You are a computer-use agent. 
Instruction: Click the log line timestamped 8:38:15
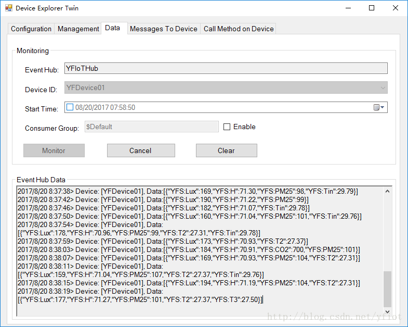[189, 283]
